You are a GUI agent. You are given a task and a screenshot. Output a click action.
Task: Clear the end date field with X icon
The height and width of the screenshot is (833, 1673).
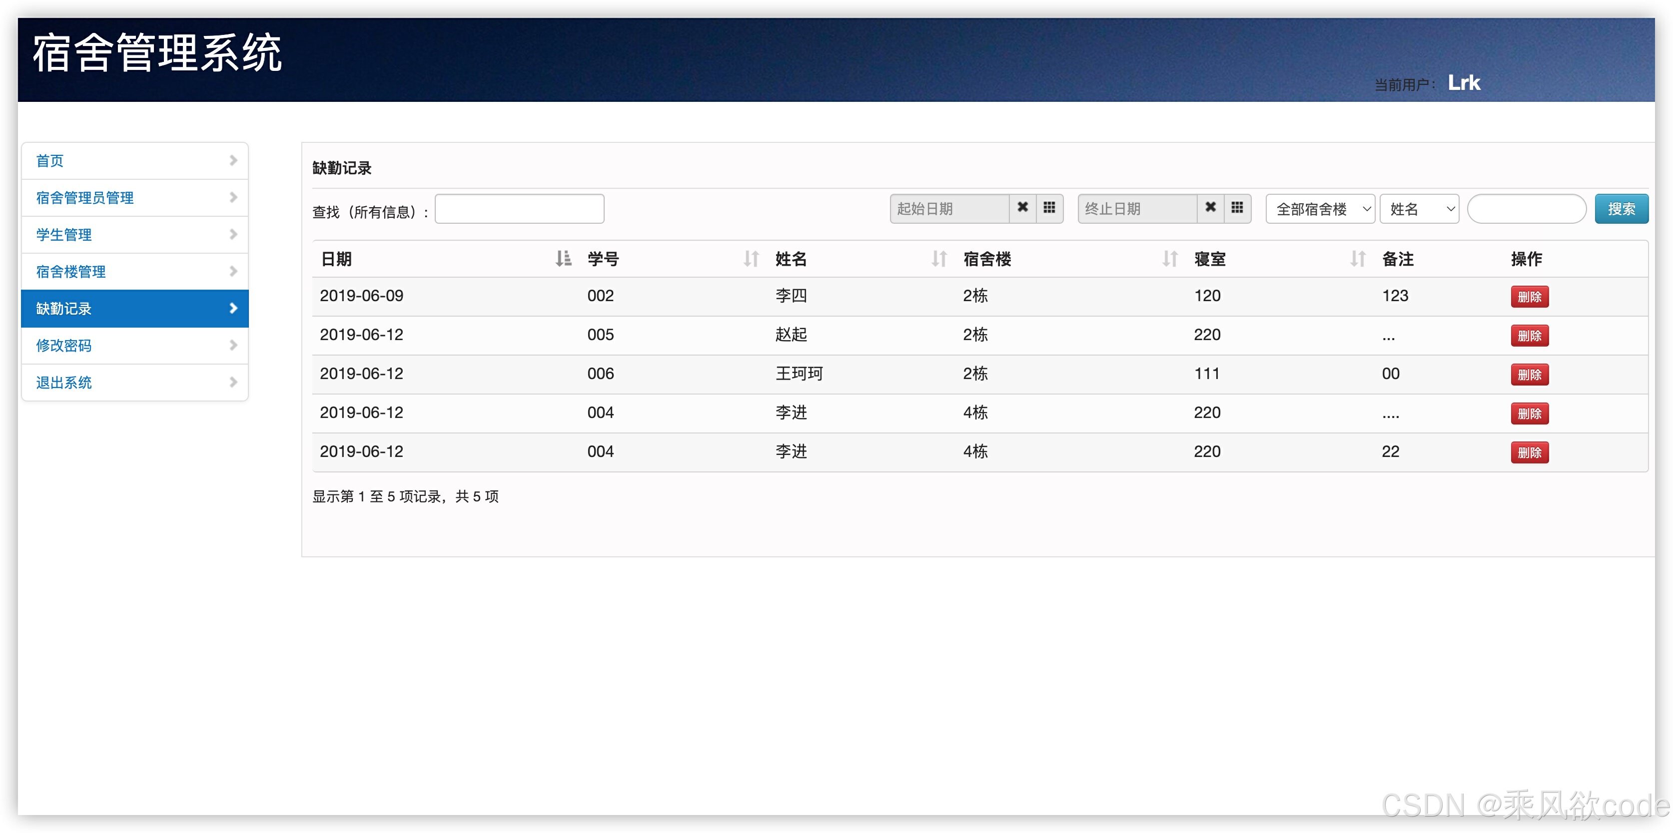[1210, 208]
